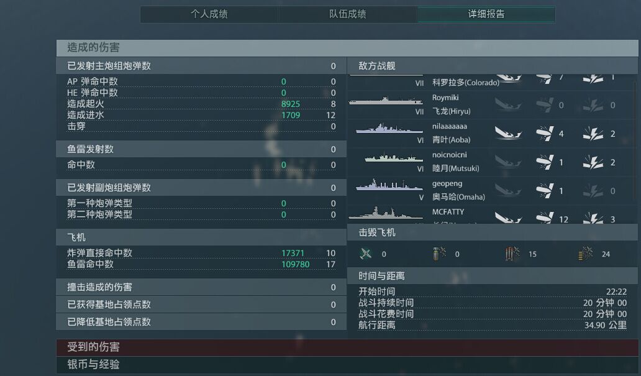The width and height of the screenshot is (641, 376).
Task: Click the sunk icon in MCFATTY's row
Action: point(508,218)
